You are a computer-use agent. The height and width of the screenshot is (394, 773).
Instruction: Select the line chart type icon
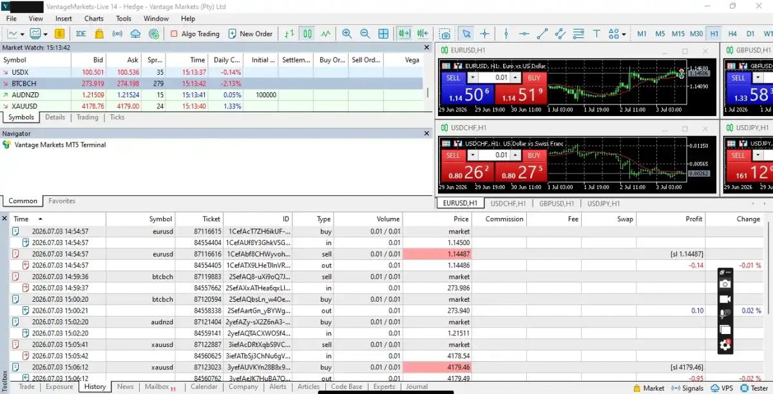click(x=326, y=34)
